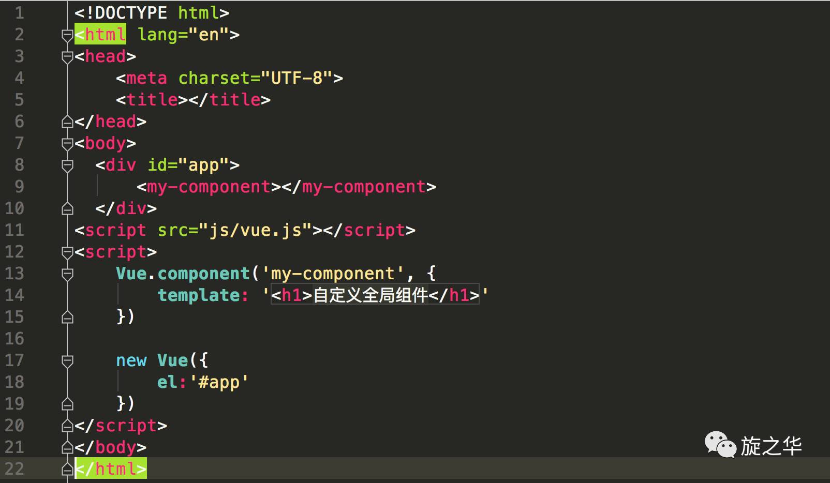Collapse the Vue.component fold on line 13

67,274
